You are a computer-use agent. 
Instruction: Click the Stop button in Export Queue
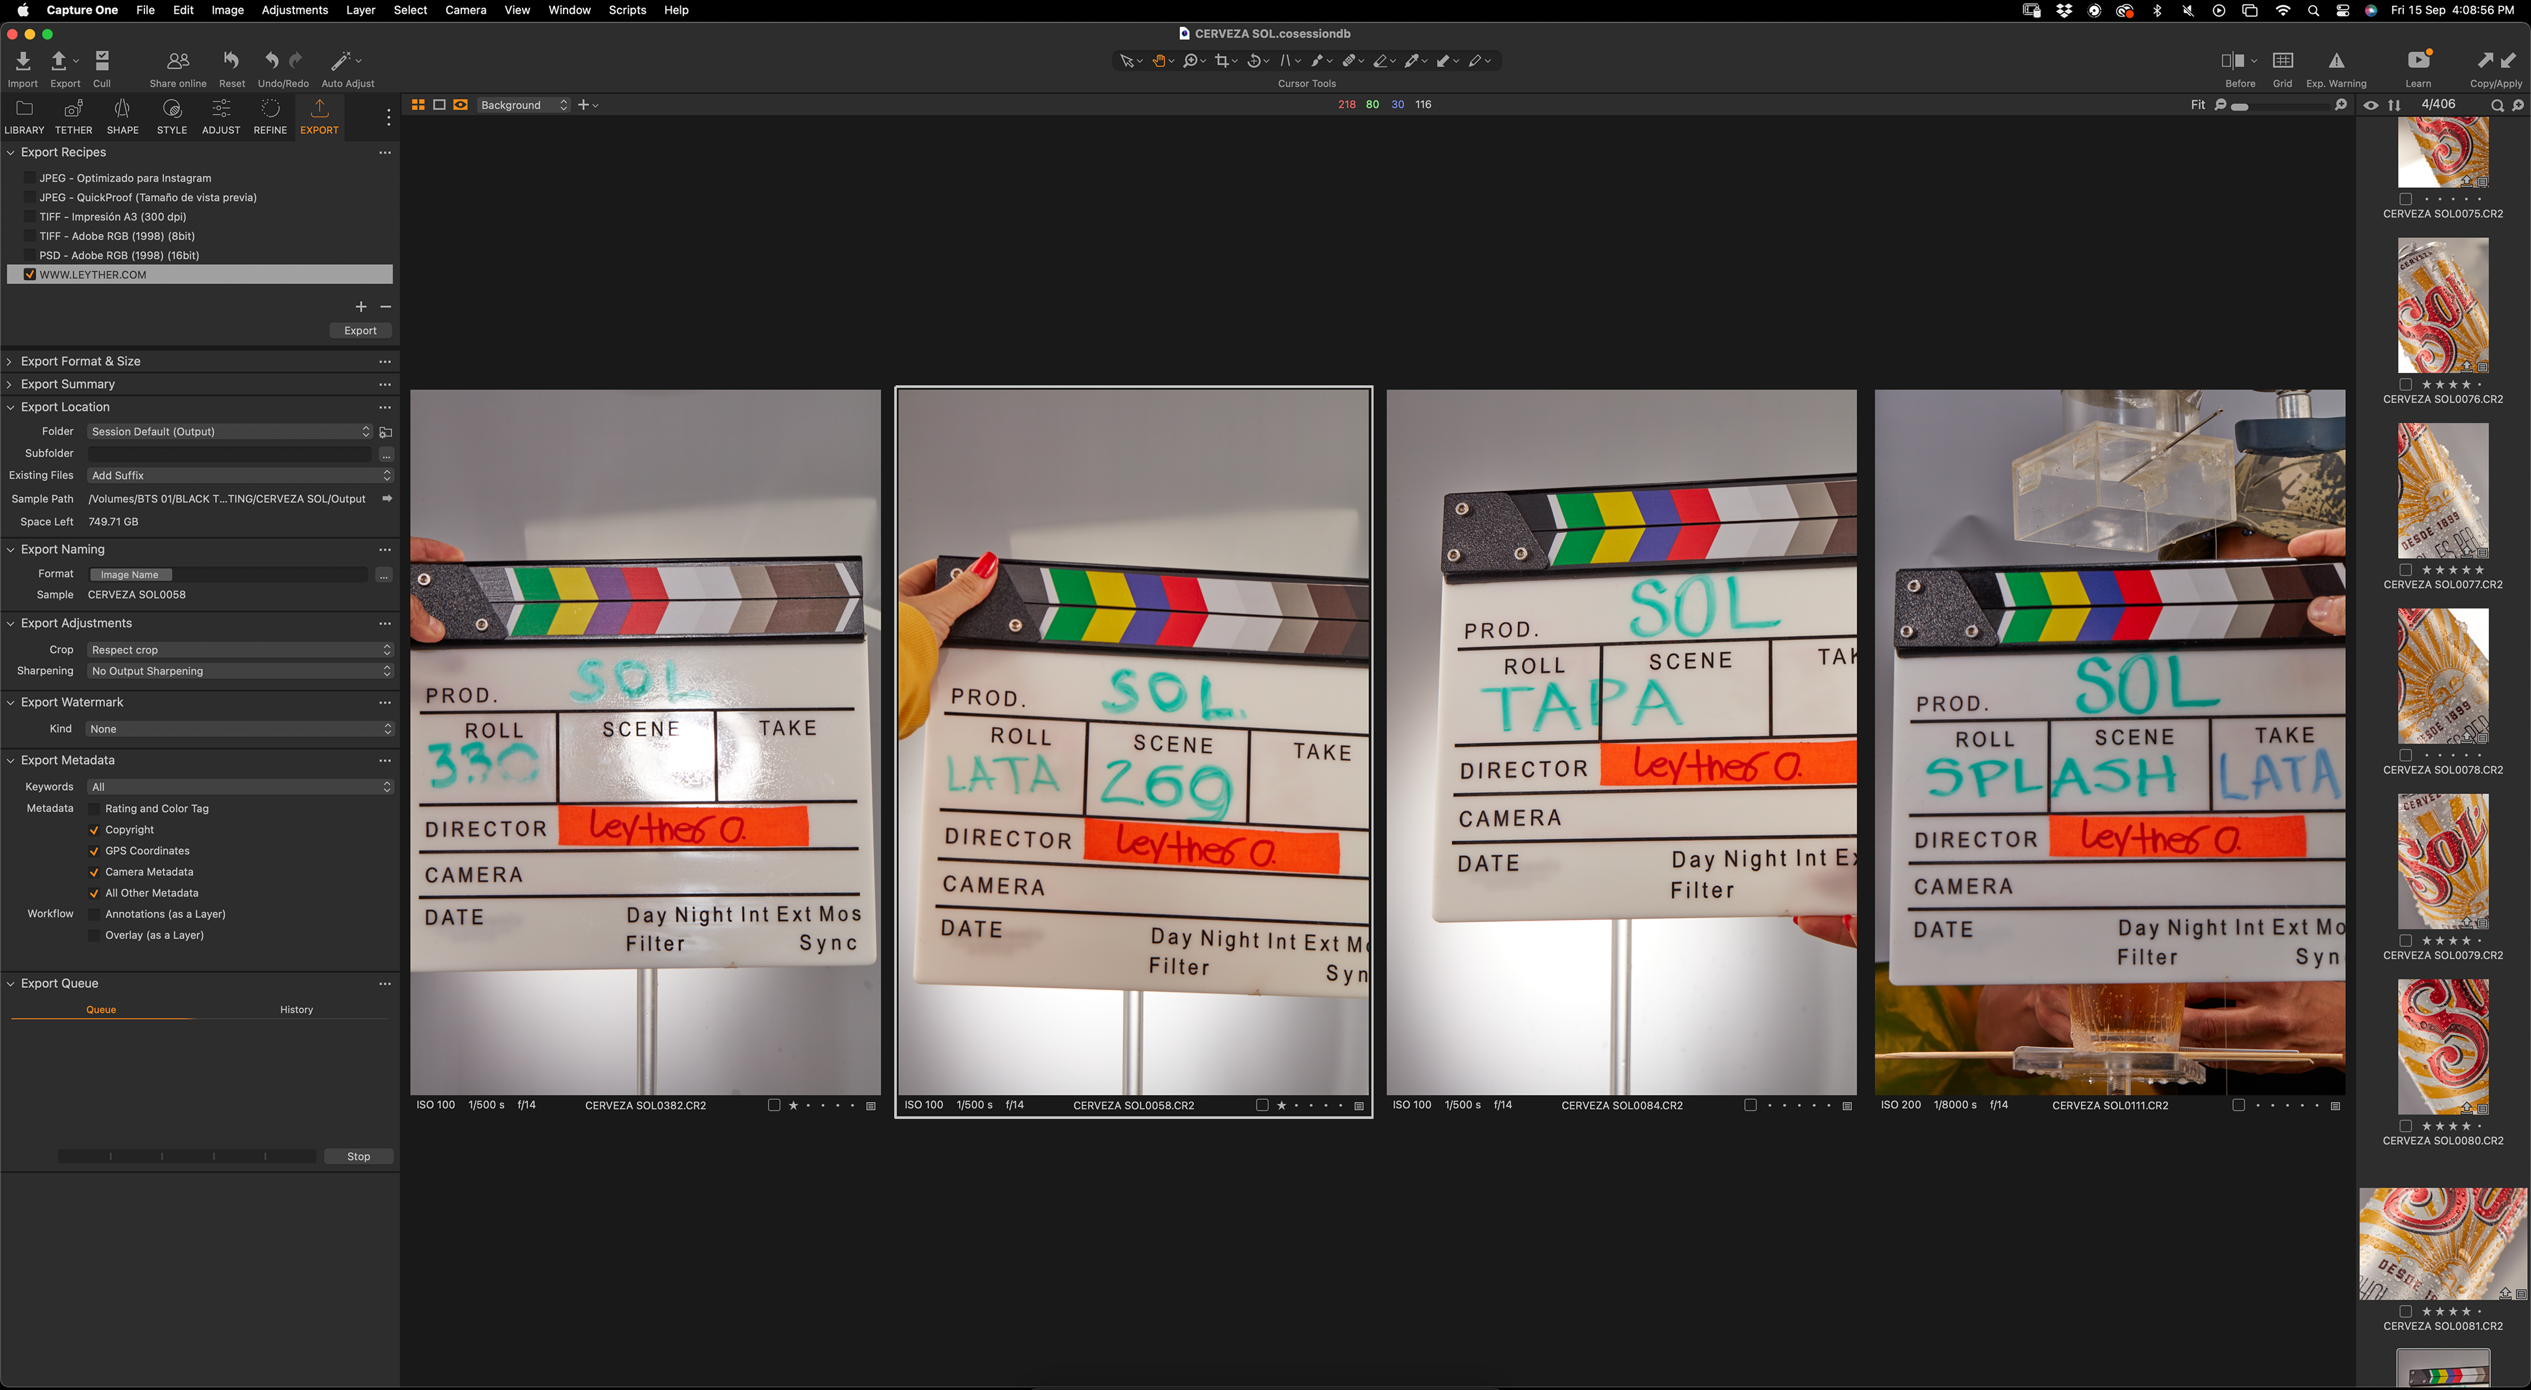(x=359, y=1156)
